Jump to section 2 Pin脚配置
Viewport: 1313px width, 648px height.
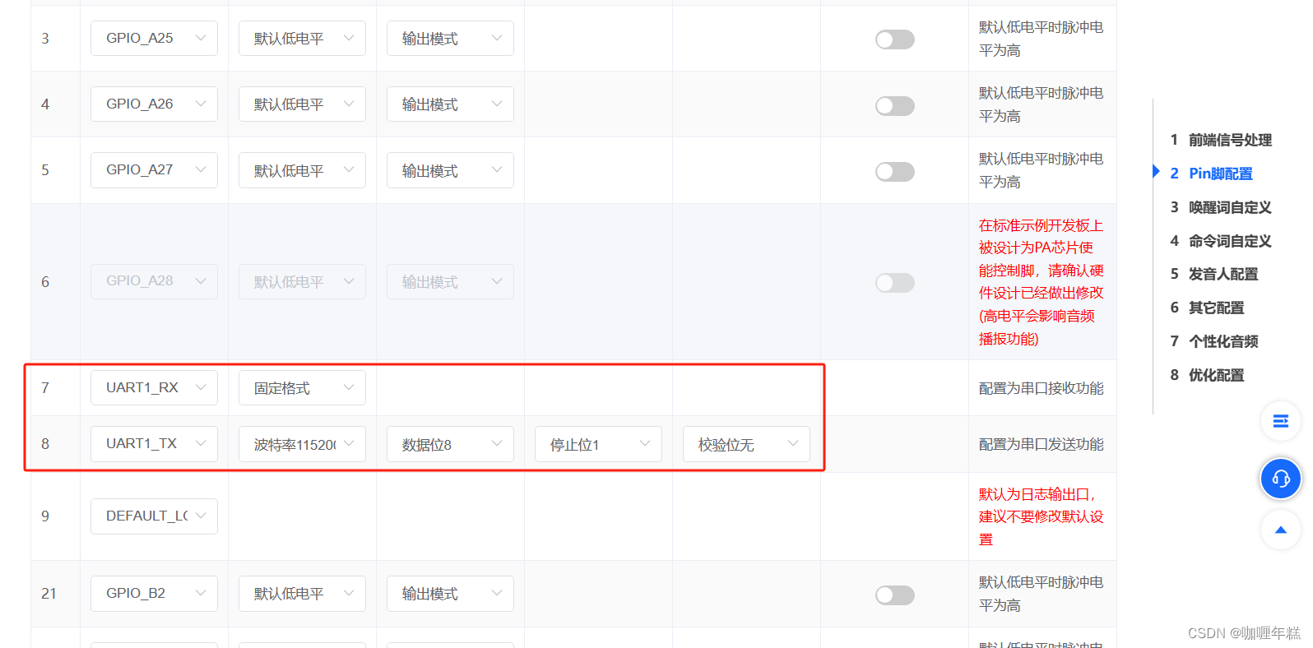point(1211,174)
